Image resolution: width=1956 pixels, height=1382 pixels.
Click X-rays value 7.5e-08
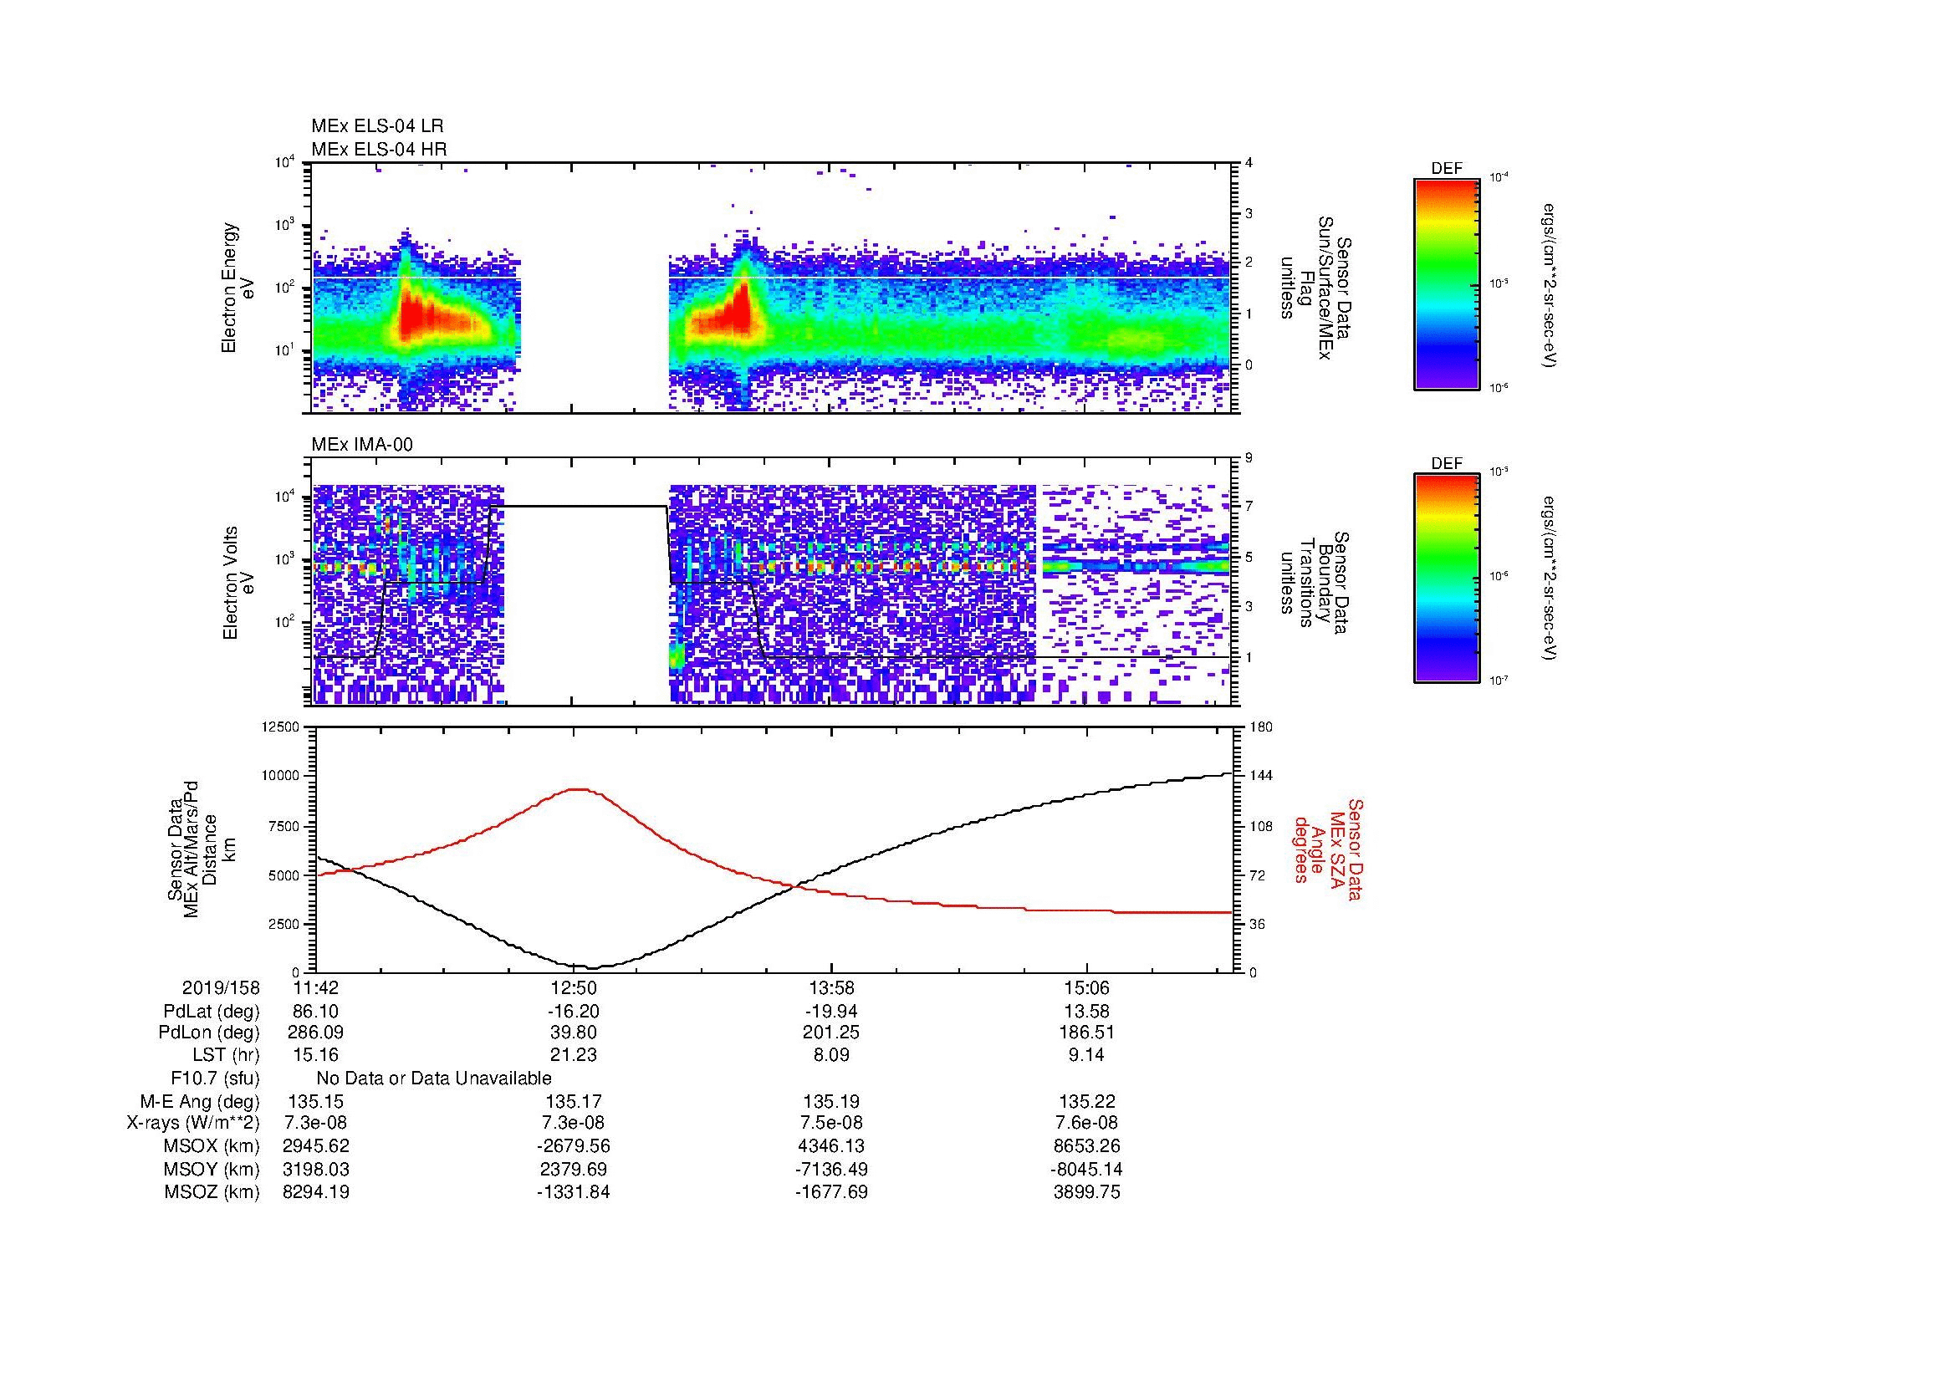point(830,1124)
